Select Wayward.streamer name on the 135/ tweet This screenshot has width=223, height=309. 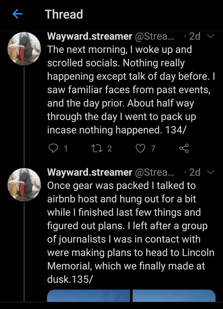point(89,172)
